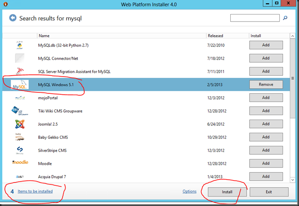Click release date 2/5/2013
The width and height of the screenshot is (299, 206).
pyautogui.click(x=215, y=84)
